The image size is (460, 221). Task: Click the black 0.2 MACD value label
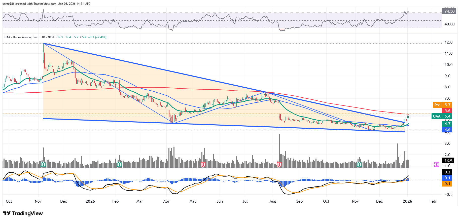(447, 172)
